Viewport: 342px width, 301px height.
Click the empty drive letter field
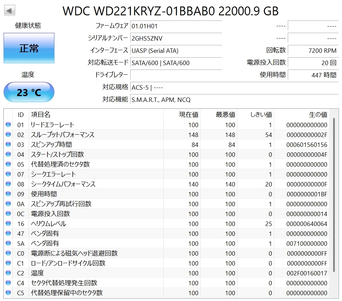point(176,75)
